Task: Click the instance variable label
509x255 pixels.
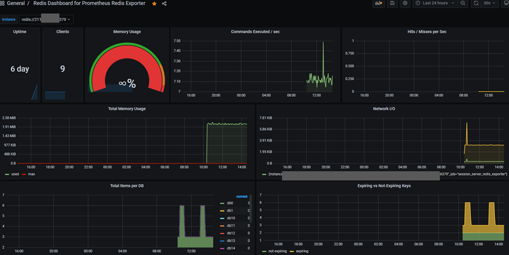Action: coord(9,19)
